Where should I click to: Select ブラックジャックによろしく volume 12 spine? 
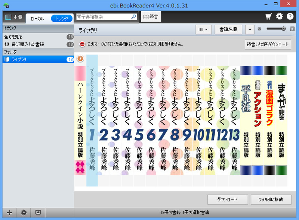[x=222, y=120]
